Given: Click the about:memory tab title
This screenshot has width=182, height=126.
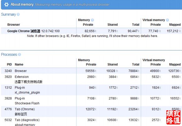Looking at the screenshot, I should tap(25, 125).
